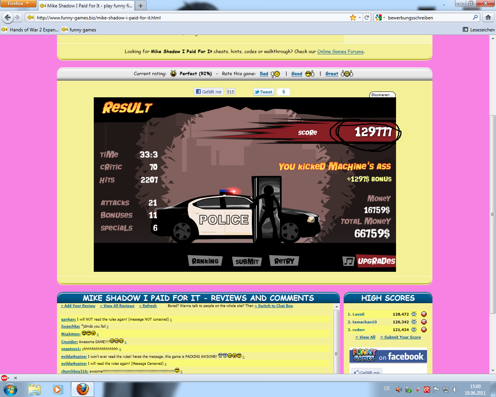Open the Firefox application menu dropdown
The height and width of the screenshot is (397, 496).
(18, 3)
